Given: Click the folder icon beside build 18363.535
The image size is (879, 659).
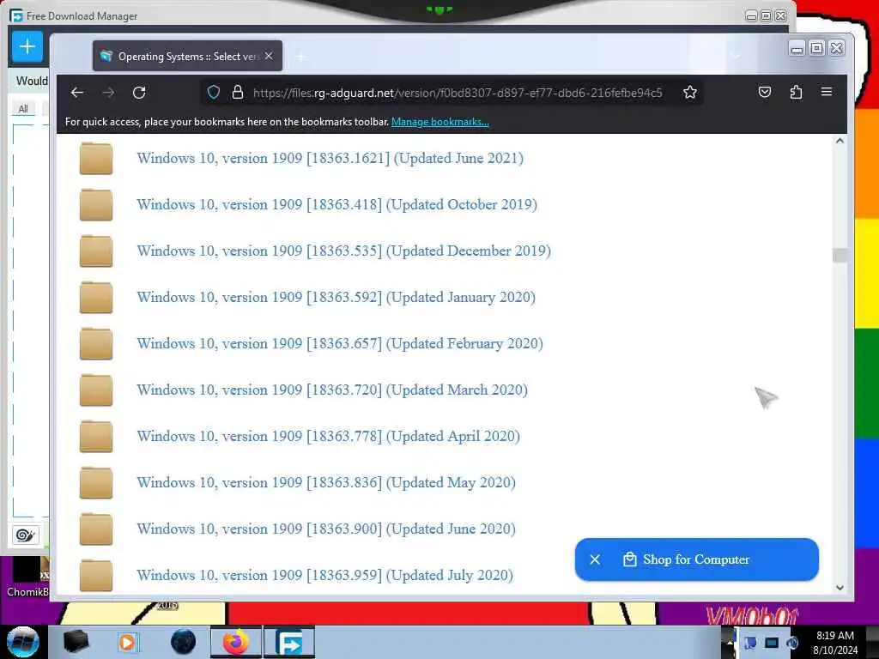Looking at the screenshot, I should tap(96, 251).
